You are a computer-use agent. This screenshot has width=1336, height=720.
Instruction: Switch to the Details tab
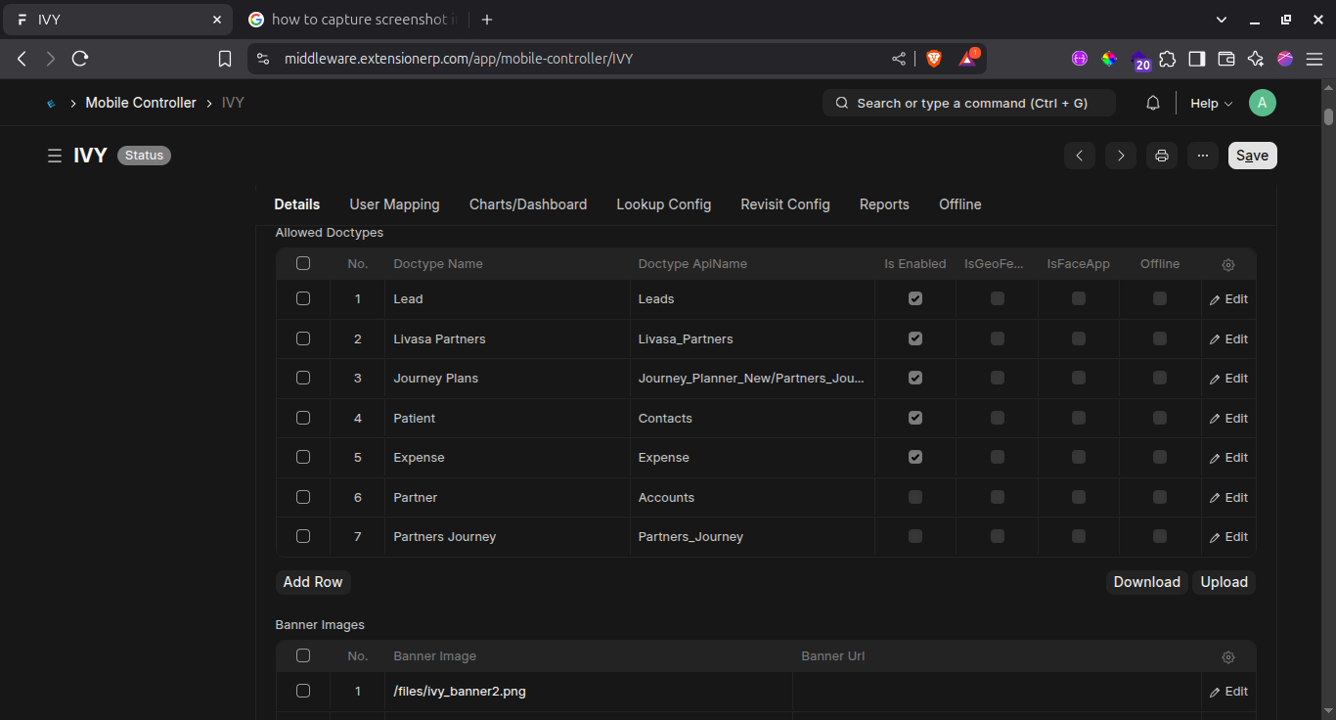point(297,204)
